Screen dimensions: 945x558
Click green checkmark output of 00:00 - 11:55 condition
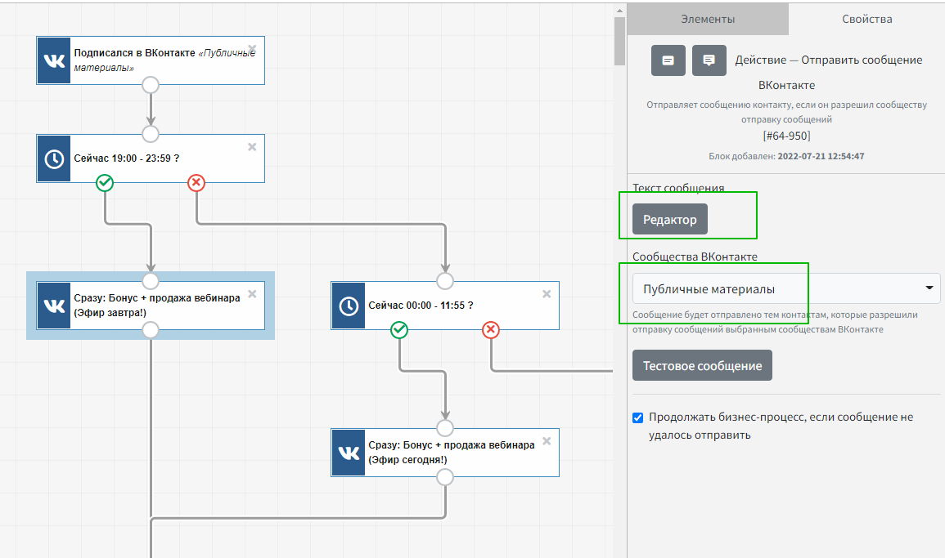[x=399, y=329]
